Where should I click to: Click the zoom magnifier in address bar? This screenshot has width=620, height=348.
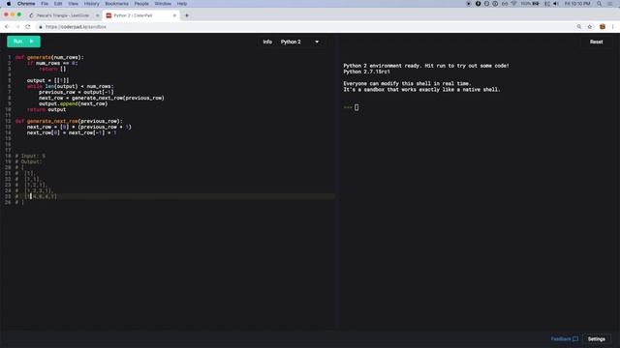pos(579,27)
